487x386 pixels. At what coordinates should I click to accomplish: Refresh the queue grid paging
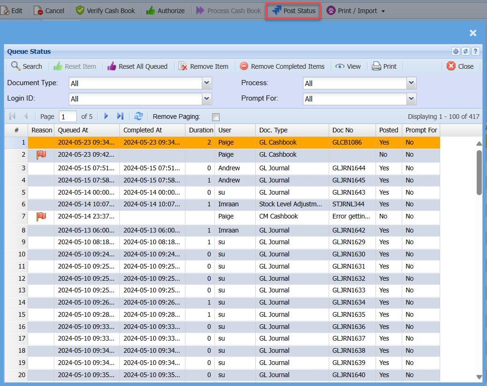tap(139, 117)
